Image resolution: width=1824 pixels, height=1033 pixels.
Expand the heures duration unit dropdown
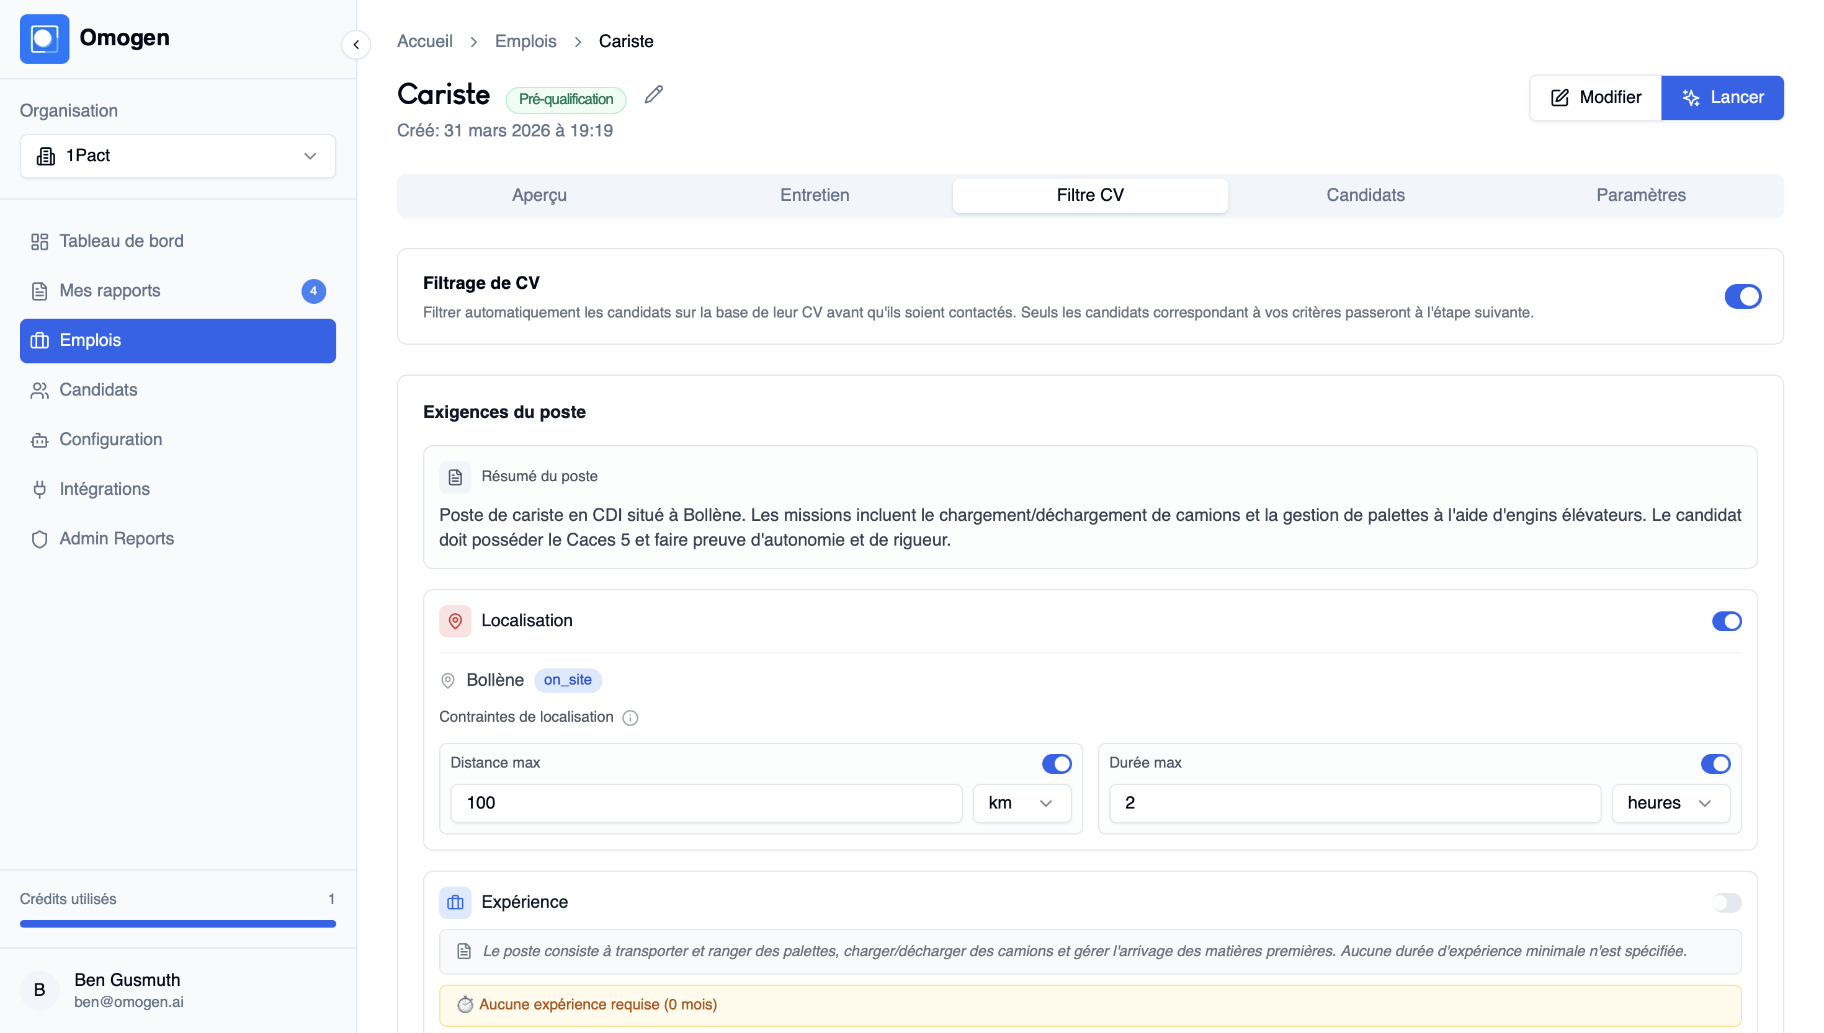pos(1670,803)
